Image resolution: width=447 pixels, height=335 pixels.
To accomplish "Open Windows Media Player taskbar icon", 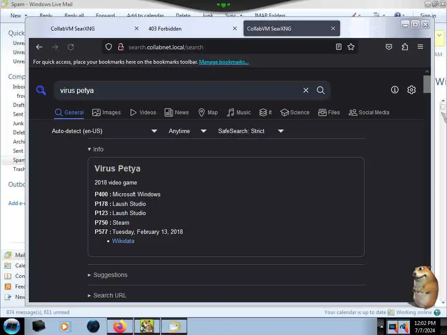I will (x=65, y=326).
